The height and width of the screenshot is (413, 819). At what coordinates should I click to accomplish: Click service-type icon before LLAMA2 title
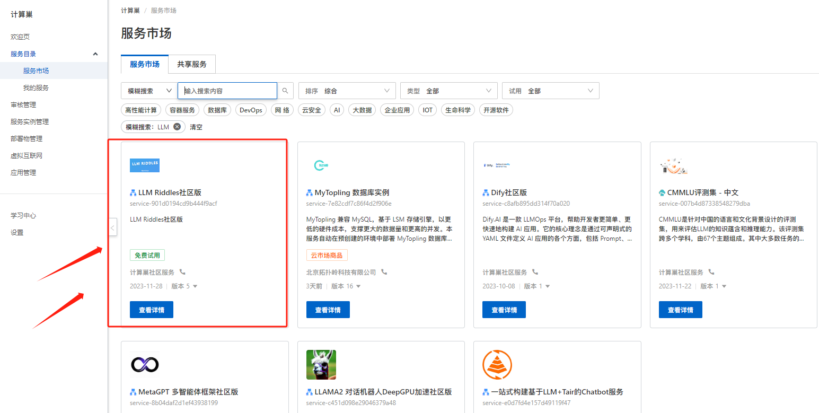tap(310, 392)
